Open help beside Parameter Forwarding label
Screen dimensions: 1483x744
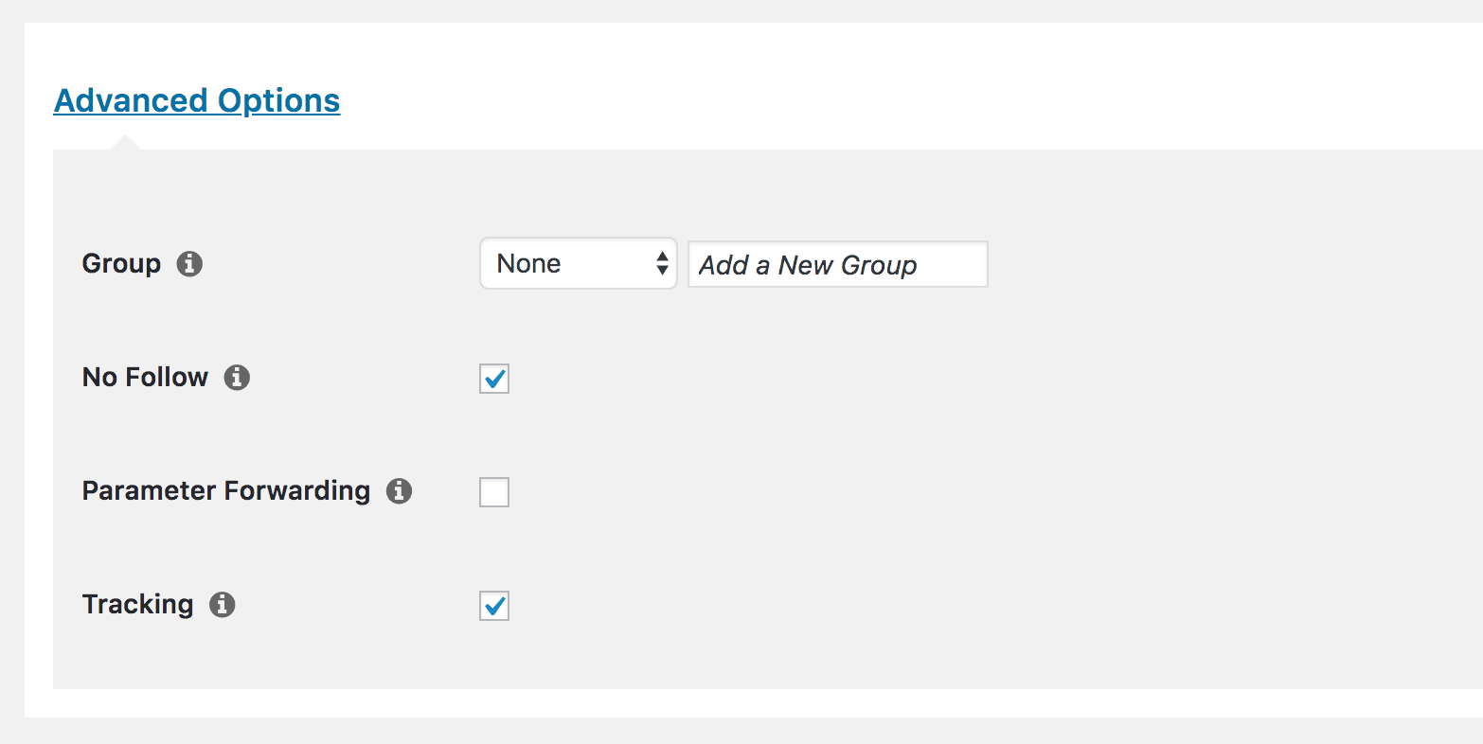[400, 490]
